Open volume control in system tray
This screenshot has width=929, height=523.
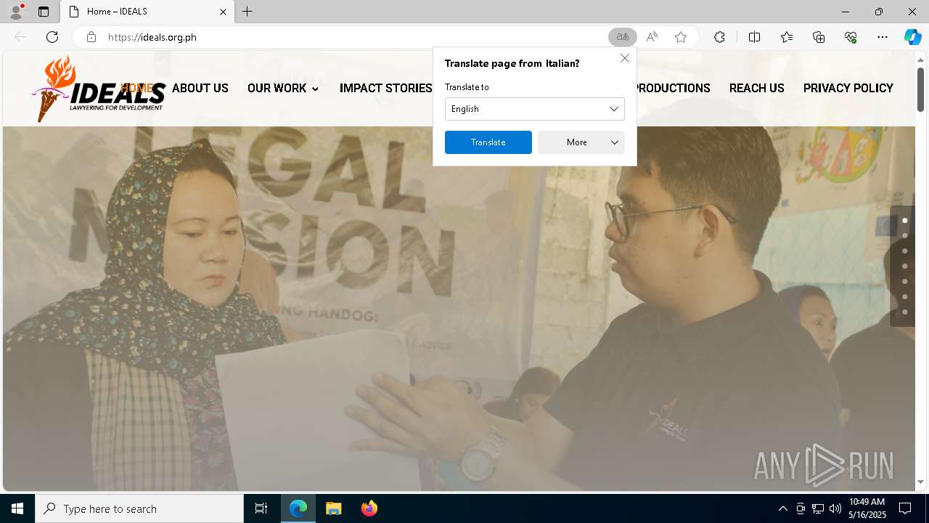[x=835, y=508]
